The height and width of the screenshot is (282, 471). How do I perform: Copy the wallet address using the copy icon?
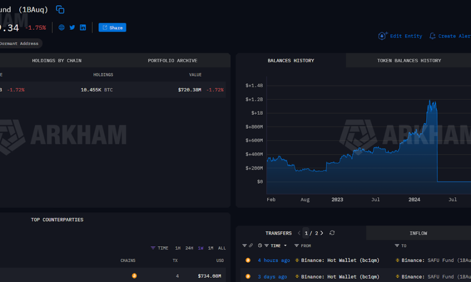coord(60,9)
